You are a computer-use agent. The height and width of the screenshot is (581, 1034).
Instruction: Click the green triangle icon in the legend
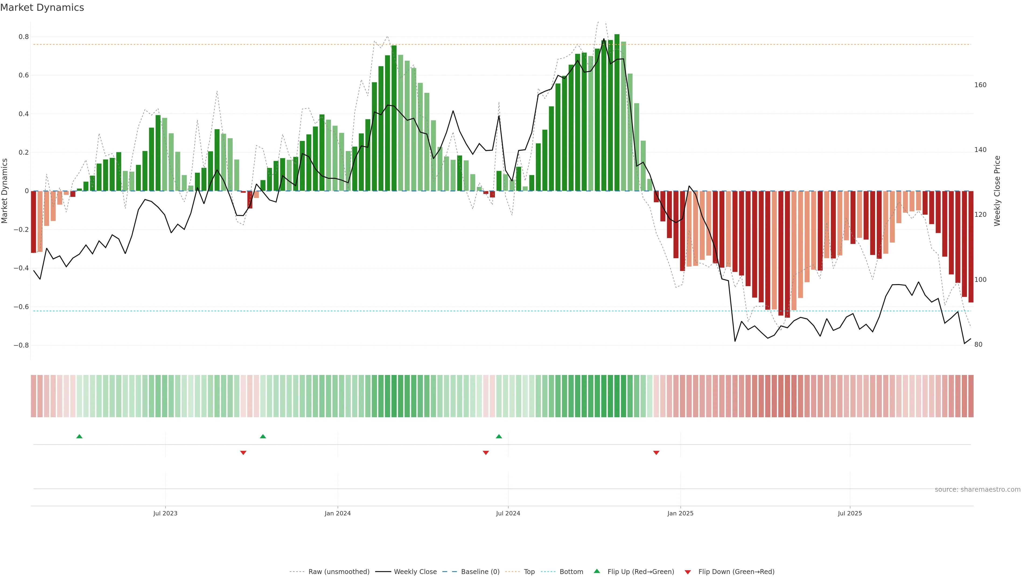click(x=597, y=571)
